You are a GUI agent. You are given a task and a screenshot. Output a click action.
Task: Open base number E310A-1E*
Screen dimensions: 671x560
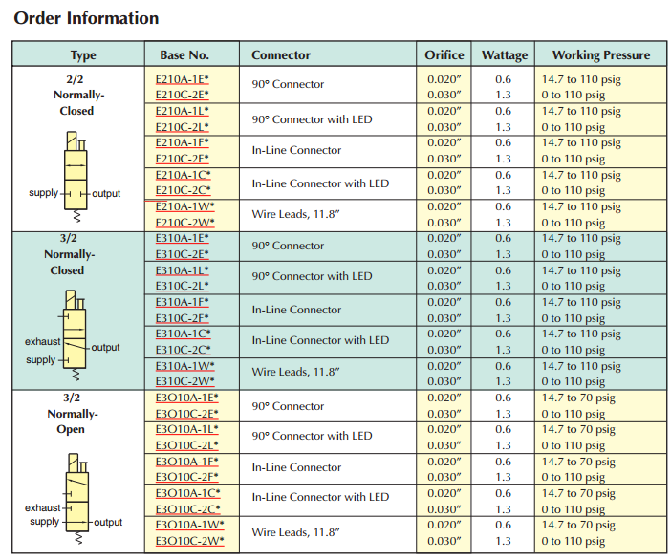coord(182,238)
